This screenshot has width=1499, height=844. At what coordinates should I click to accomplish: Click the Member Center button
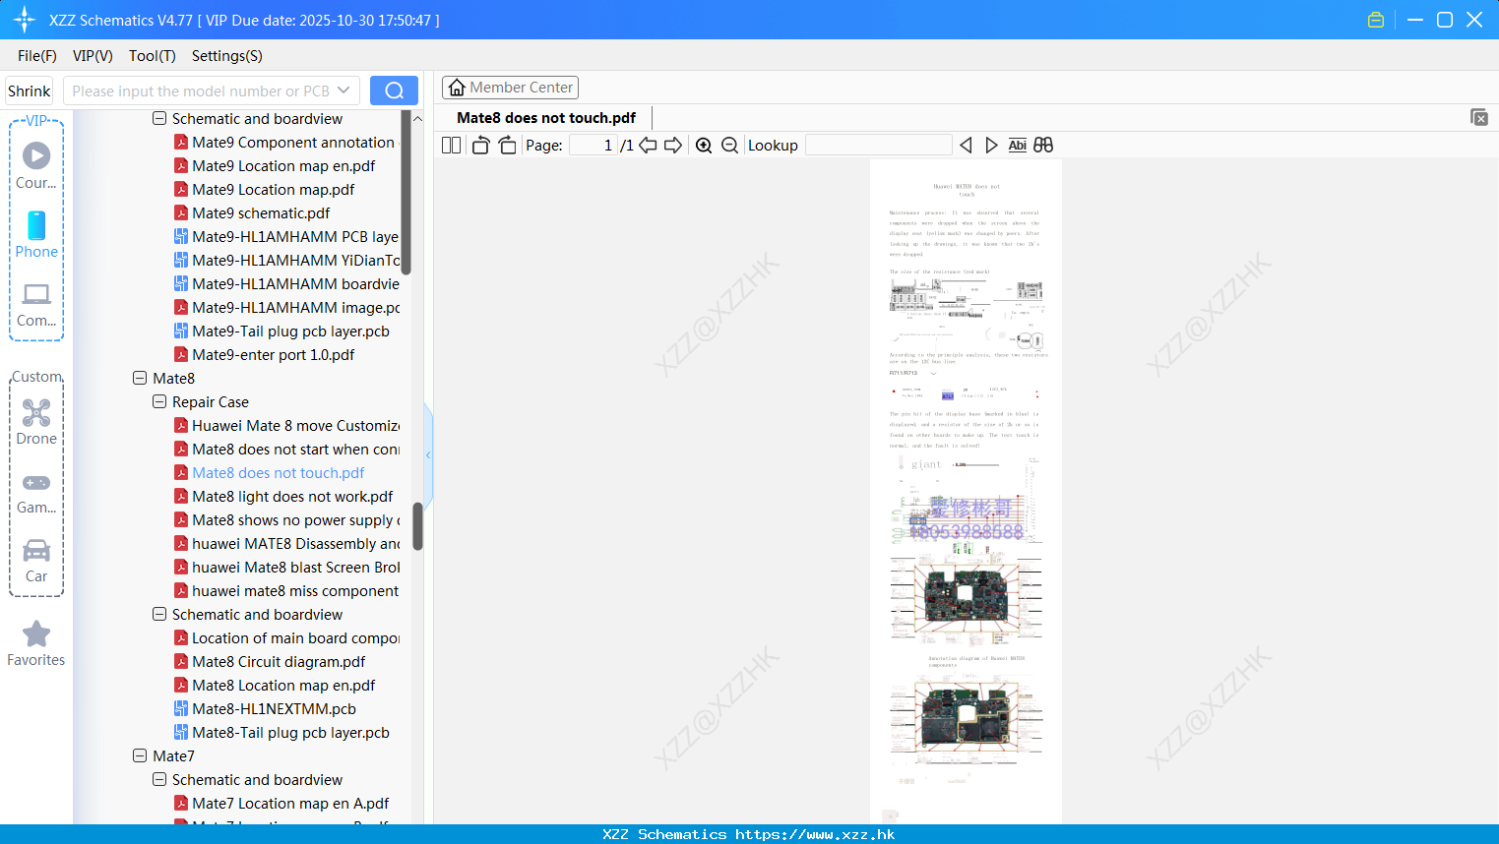(510, 88)
